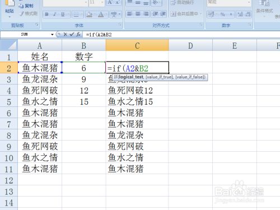Click cell B1 containing 数字
Image resolution: width=280 pixels, height=210 pixels.
click(84, 57)
